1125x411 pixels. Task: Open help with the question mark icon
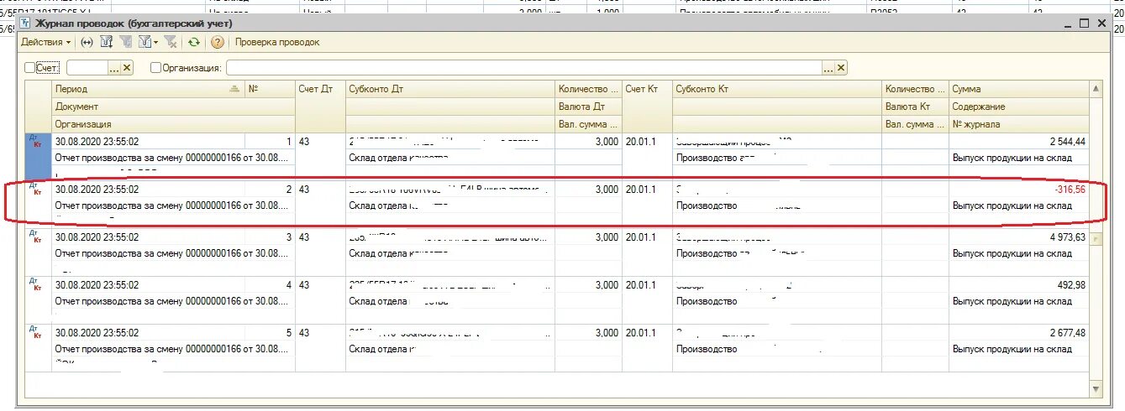217,42
